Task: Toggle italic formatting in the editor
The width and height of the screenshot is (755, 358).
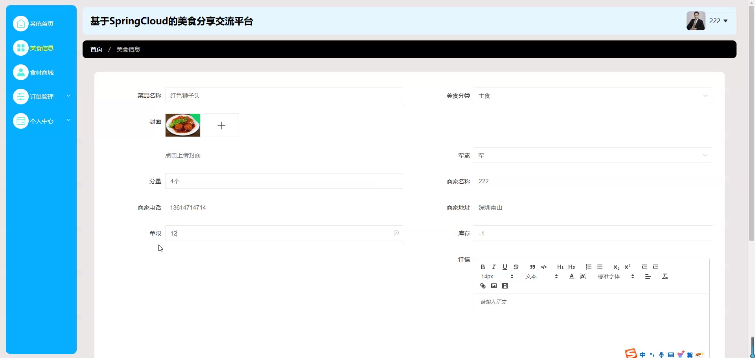Action: click(x=494, y=267)
